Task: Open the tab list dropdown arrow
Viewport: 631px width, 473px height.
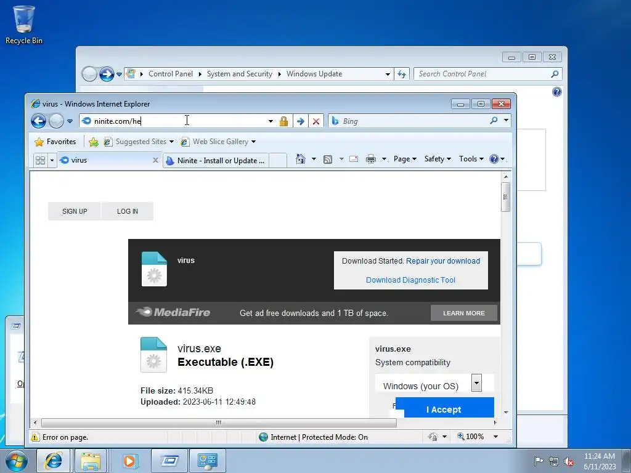Action: click(x=52, y=160)
